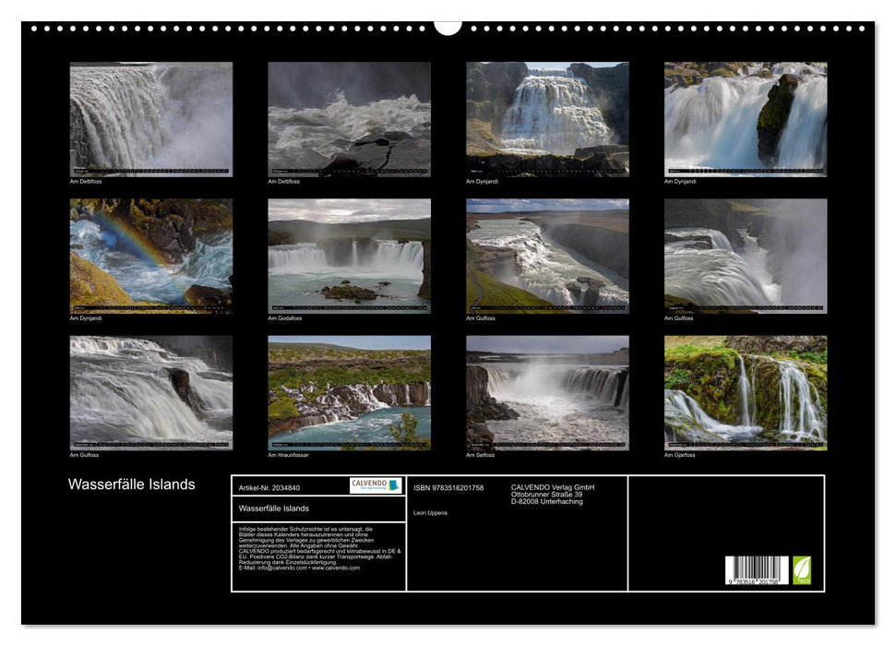The image size is (896, 646).
Task: Click the author name Leon Uppena
Action: pos(430,512)
